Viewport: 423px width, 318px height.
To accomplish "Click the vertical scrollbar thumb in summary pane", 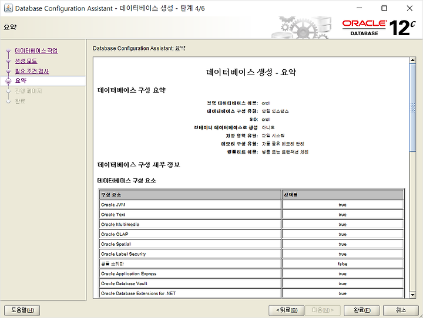I will click(412, 108).
